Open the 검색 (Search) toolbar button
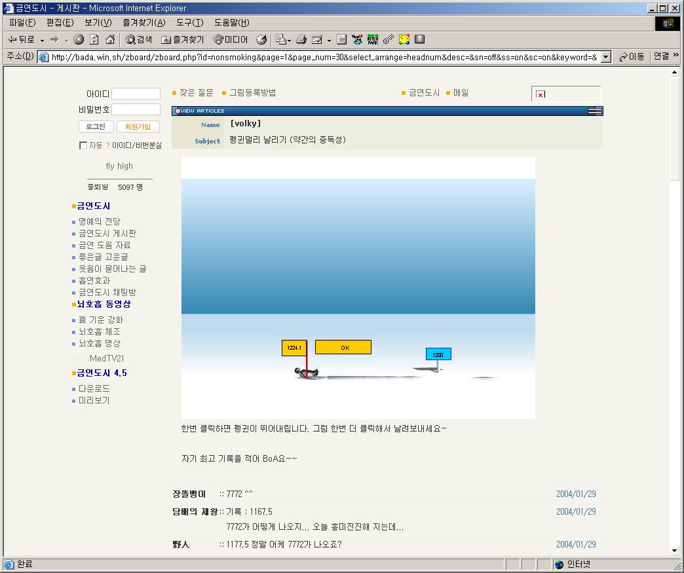The width and height of the screenshot is (684, 573). 139,39
